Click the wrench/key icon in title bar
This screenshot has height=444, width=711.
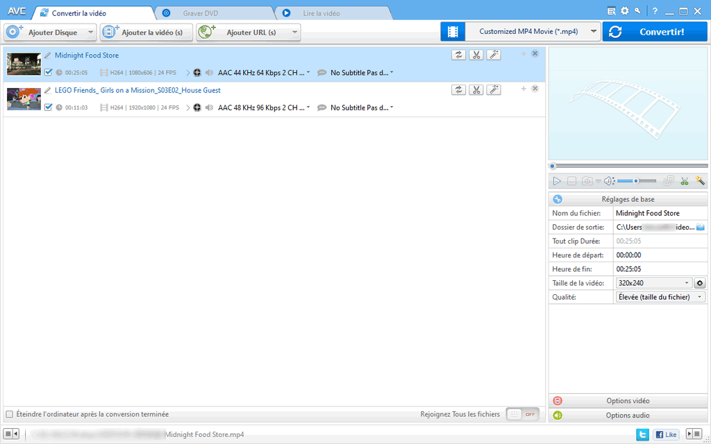point(637,11)
